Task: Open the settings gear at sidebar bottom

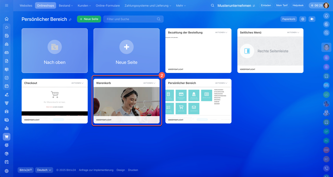Action: coord(7,171)
